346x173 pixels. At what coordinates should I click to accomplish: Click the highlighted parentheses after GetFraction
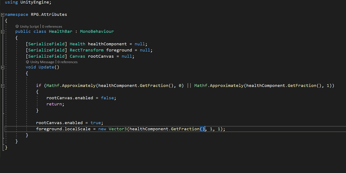coord(203,129)
